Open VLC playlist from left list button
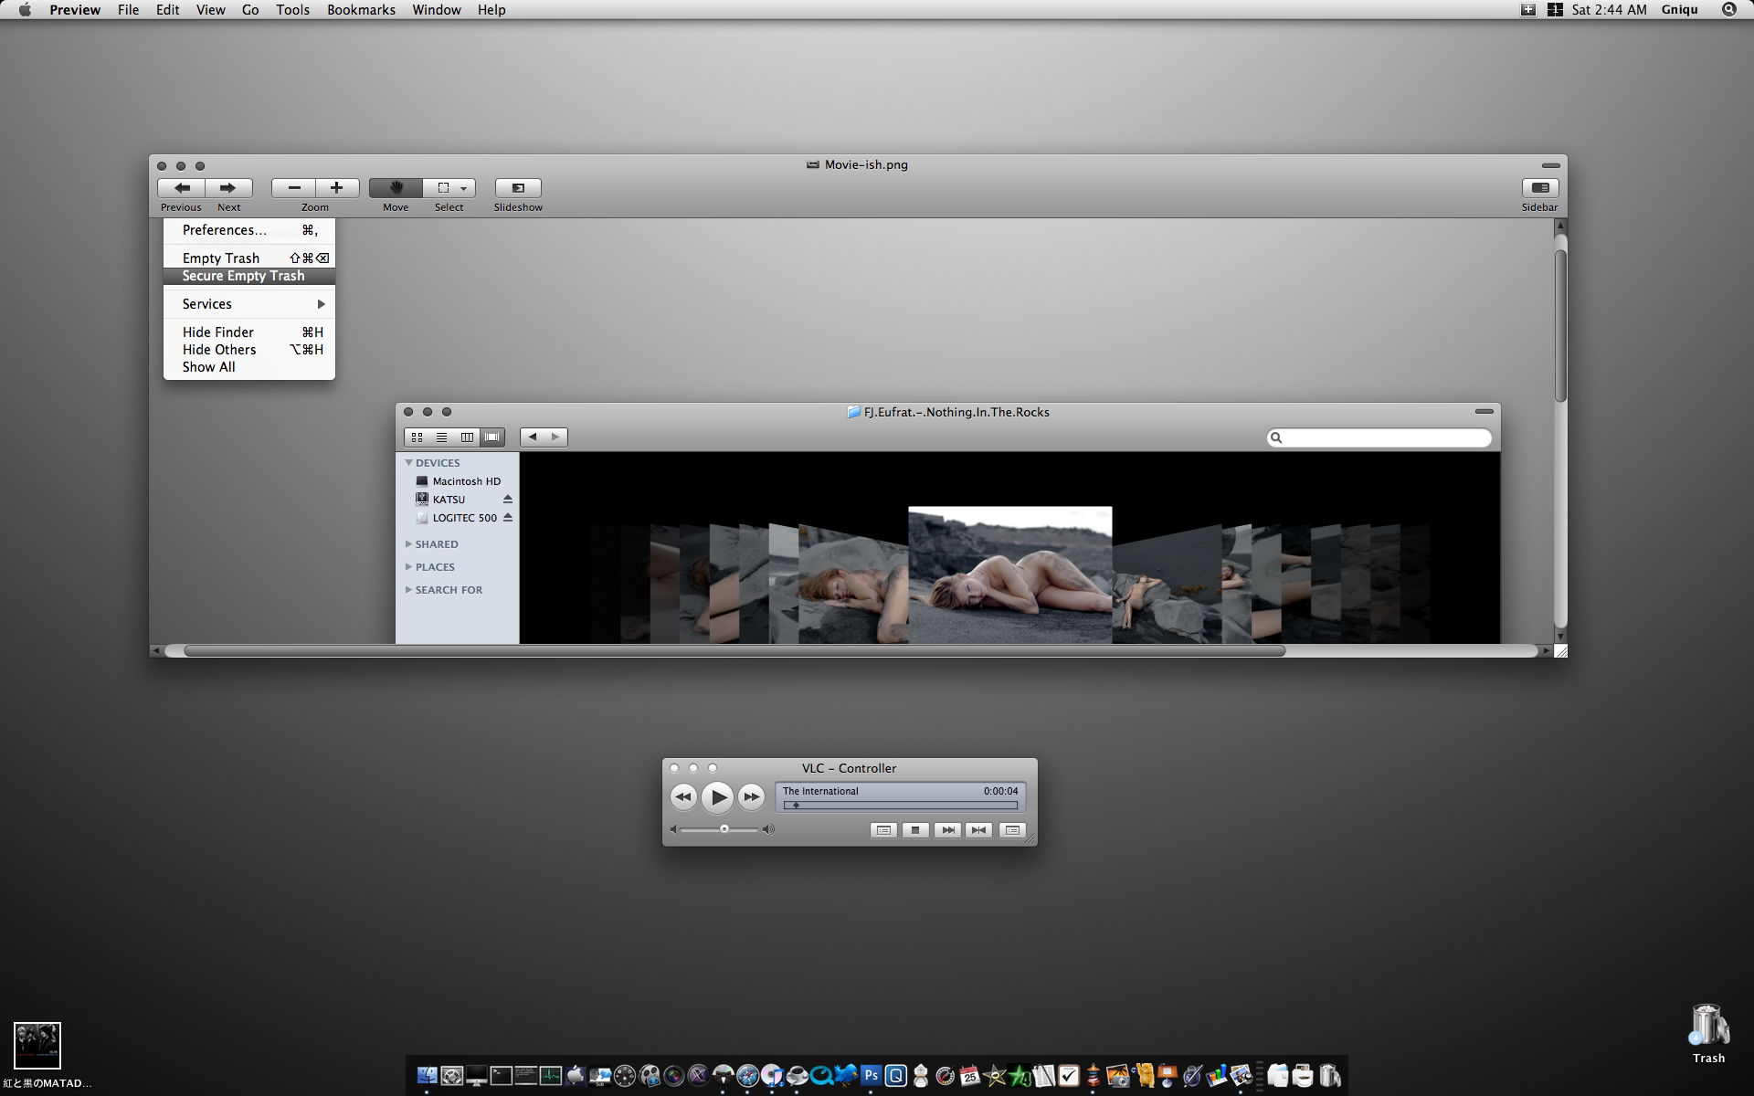The width and height of the screenshot is (1754, 1096). pos(883,830)
